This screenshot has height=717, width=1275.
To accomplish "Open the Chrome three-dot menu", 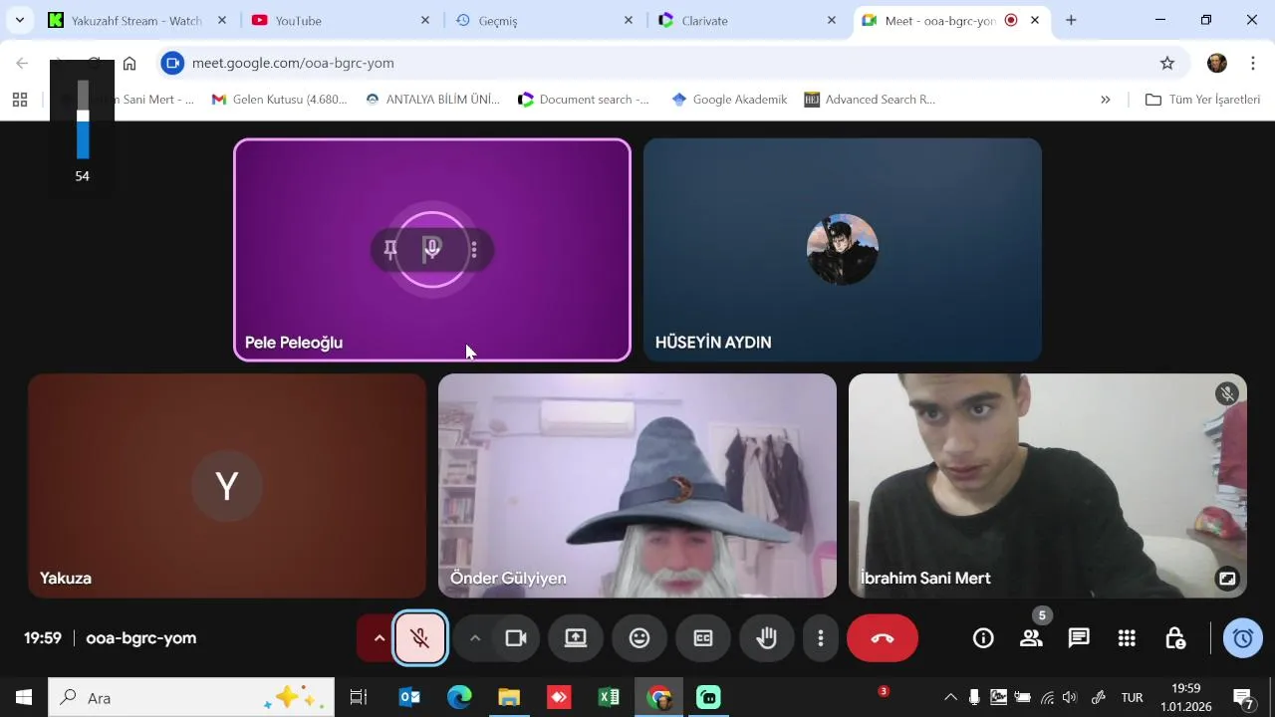I will [1251, 63].
